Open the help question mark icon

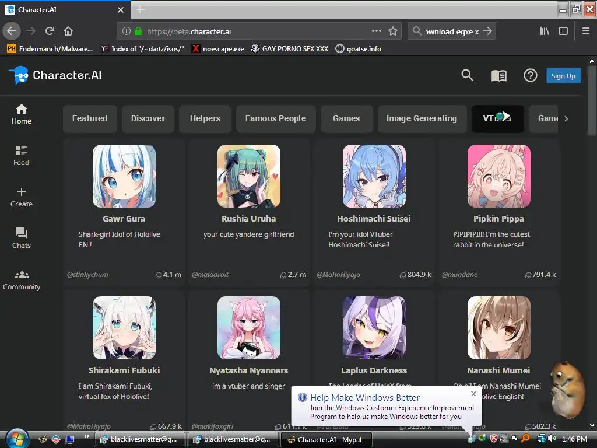pyautogui.click(x=530, y=75)
